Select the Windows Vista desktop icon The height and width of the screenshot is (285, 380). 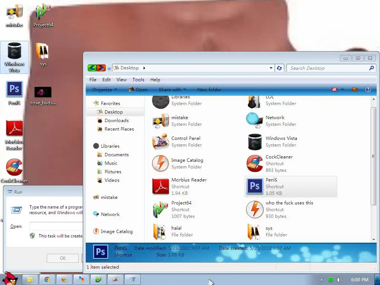click(x=14, y=58)
